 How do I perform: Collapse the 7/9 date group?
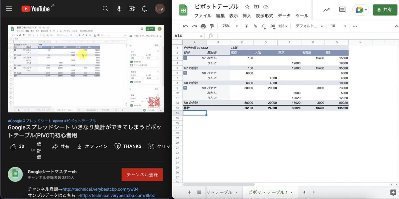coord(185,88)
